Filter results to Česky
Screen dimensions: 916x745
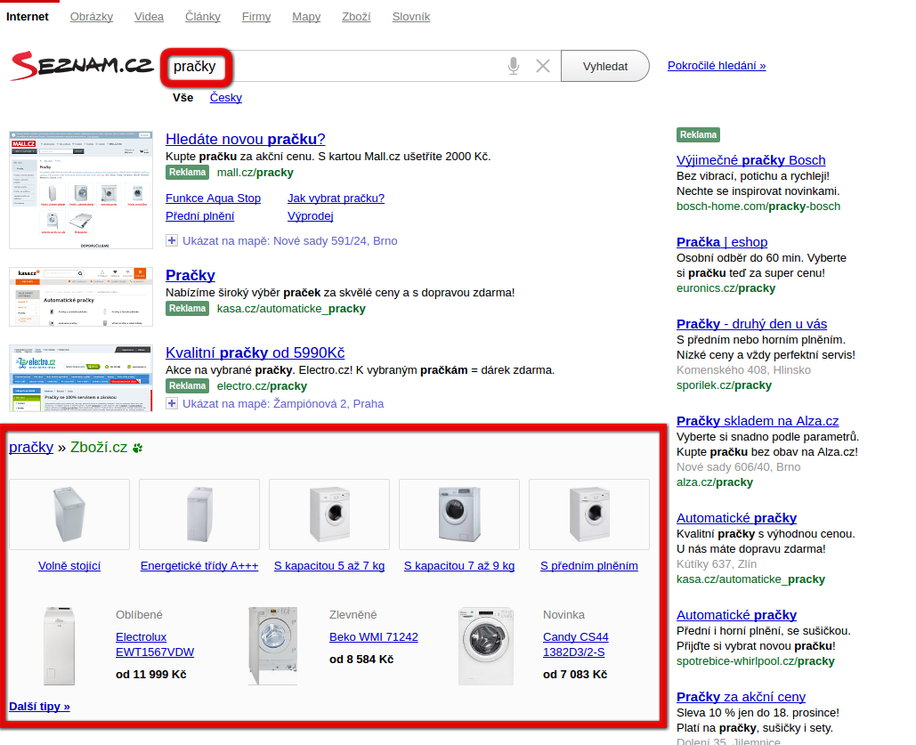(226, 98)
